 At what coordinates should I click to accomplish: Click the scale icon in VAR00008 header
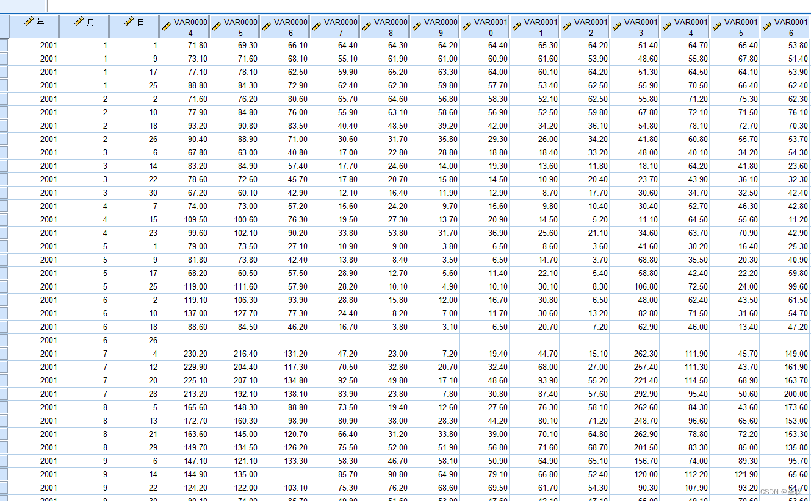[x=366, y=27]
